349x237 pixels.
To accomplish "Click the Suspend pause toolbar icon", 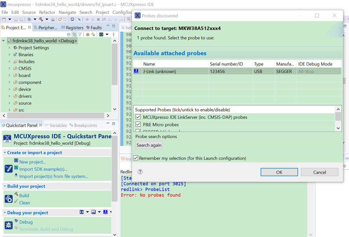I will pos(93,19).
